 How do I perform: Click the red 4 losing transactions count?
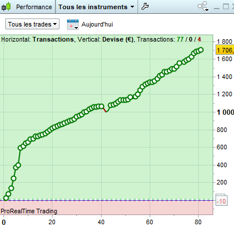click(199, 39)
